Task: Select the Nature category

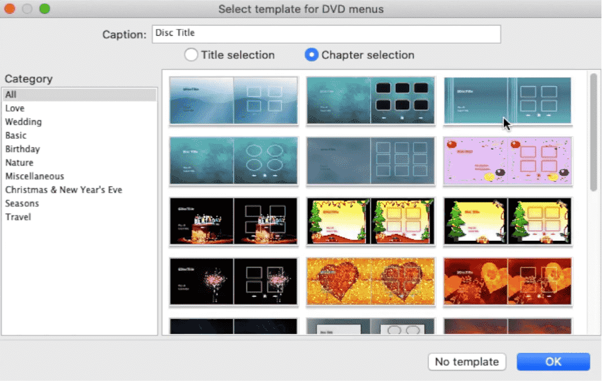Action: point(19,163)
